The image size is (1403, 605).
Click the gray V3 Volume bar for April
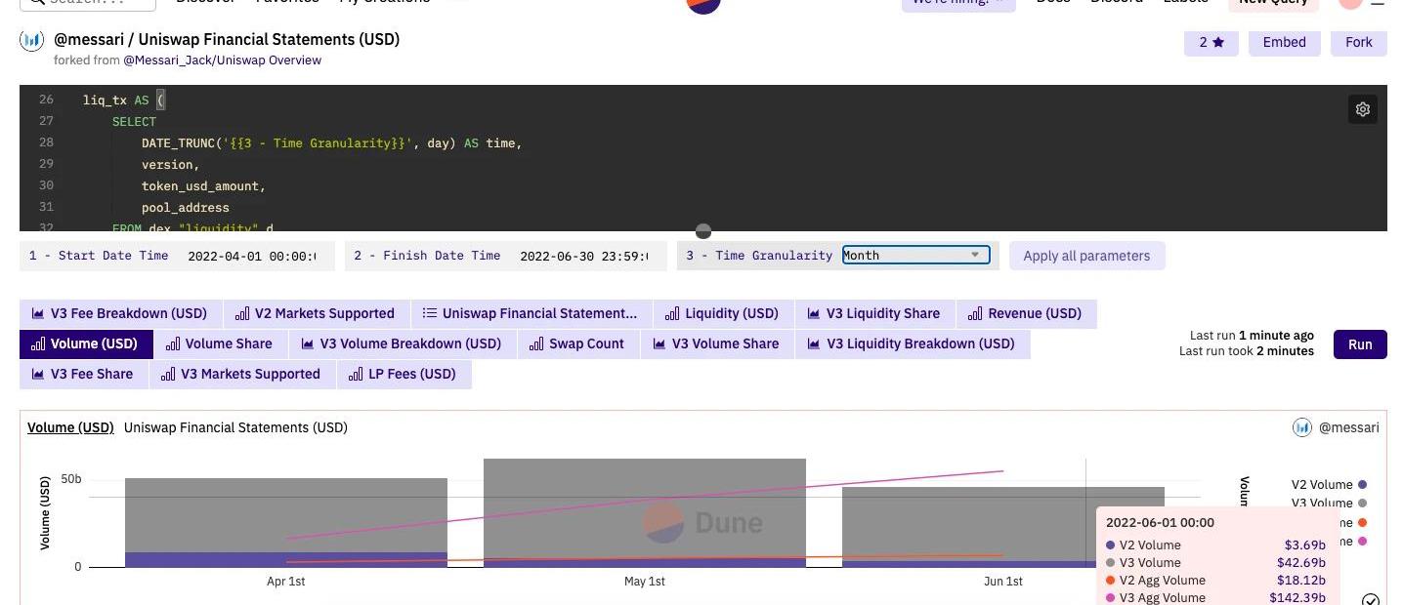(286, 515)
